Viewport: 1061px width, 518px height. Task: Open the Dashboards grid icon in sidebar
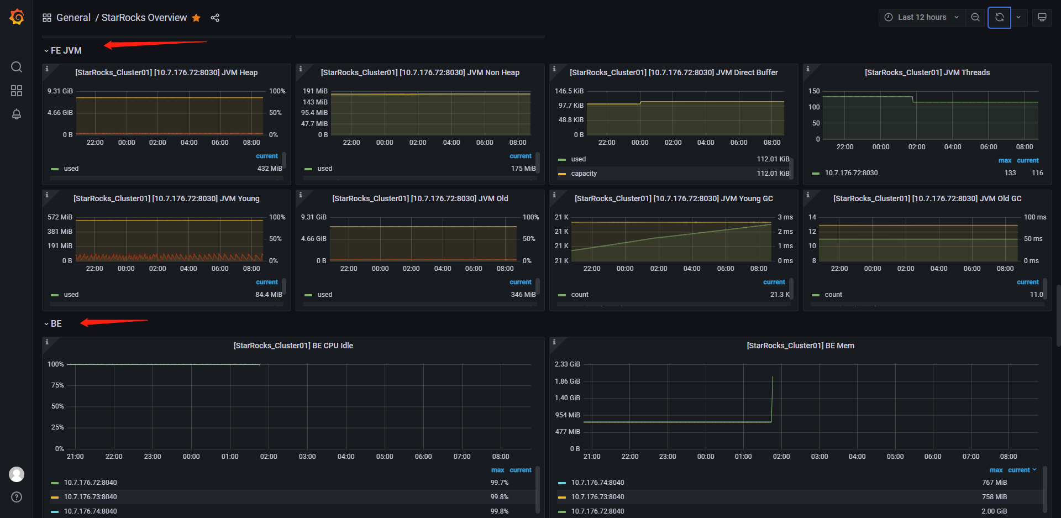coord(17,91)
